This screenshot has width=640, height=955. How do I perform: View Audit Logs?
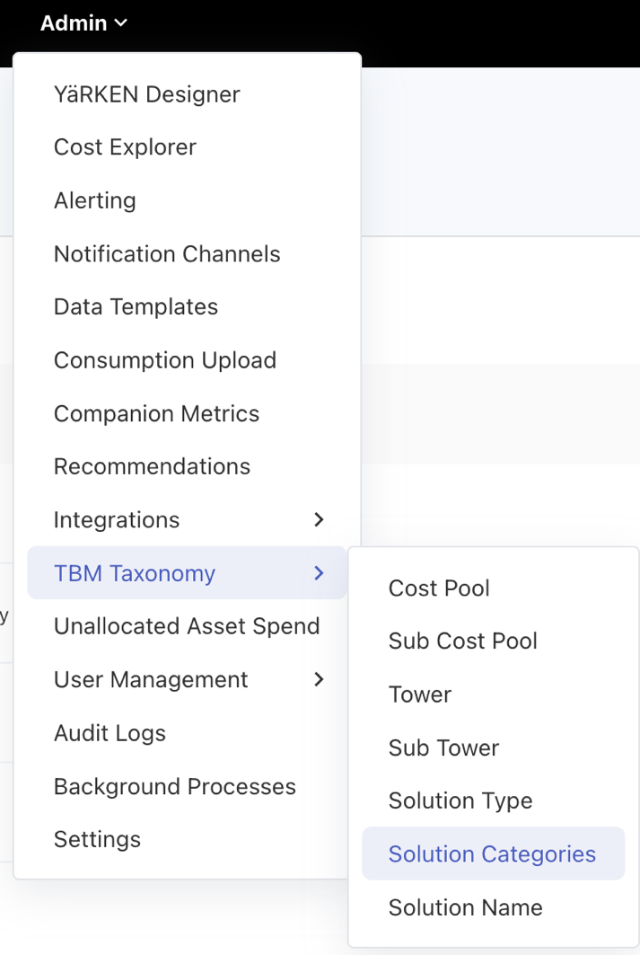pyautogui.click(x=110, y=733)
